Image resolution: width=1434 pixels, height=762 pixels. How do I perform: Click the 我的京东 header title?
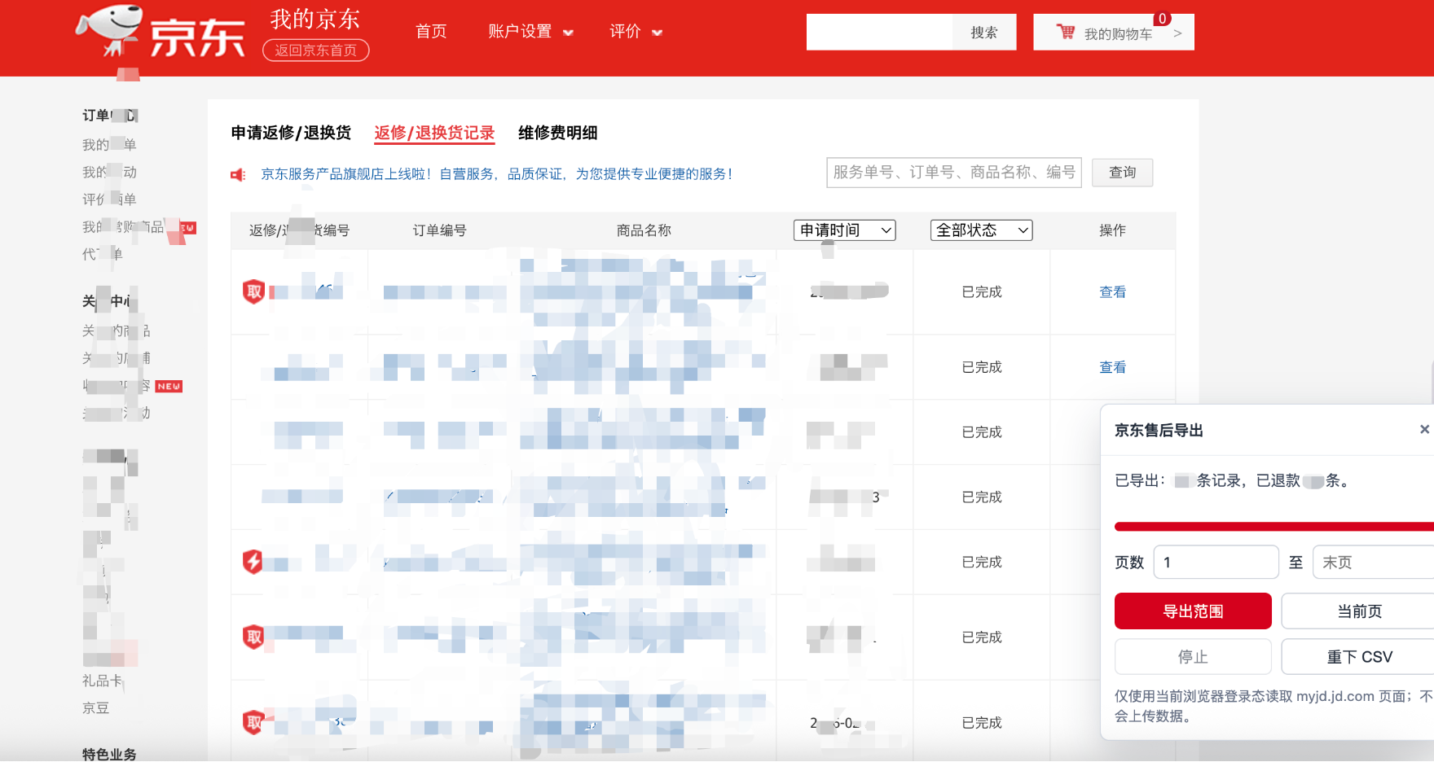(315, 19)
